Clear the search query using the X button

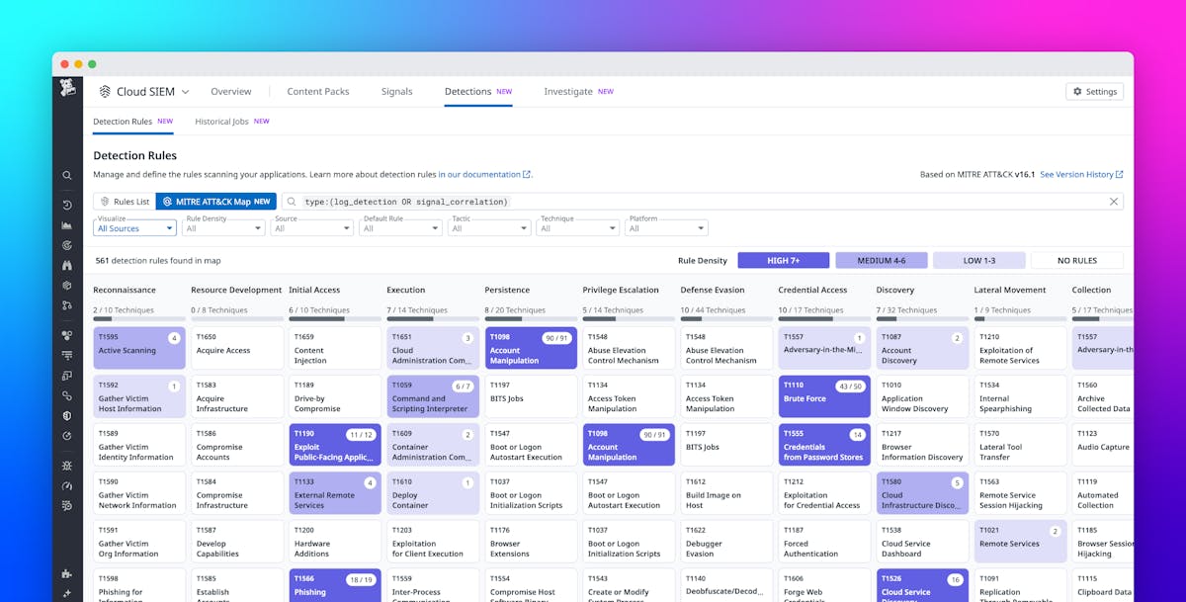(1113, 201)
